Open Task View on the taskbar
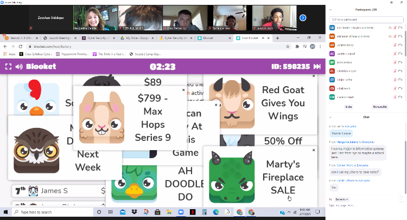 (110, 212)
